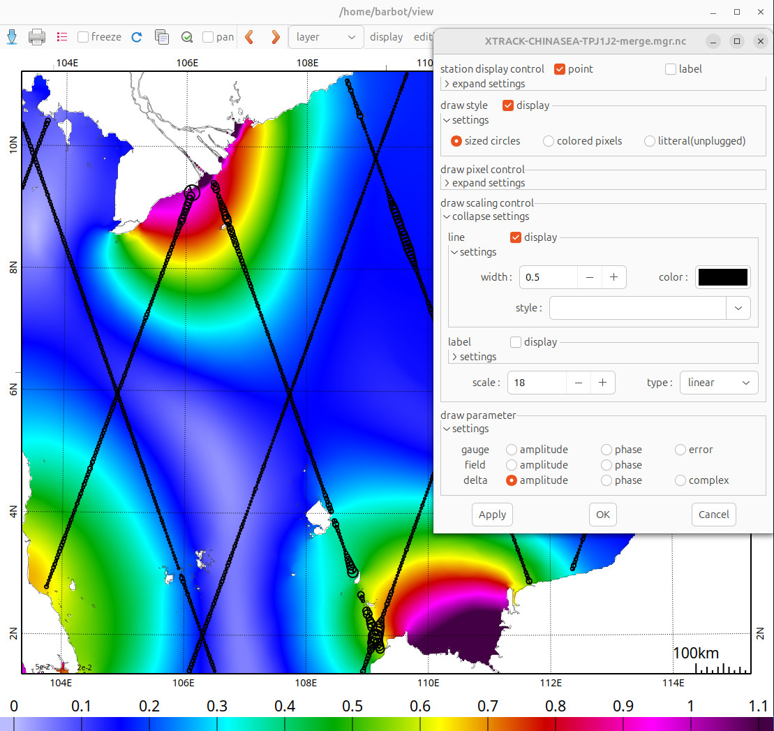Maximize the main view window
The width and height of the screenshot is (774, 731).
737,13
